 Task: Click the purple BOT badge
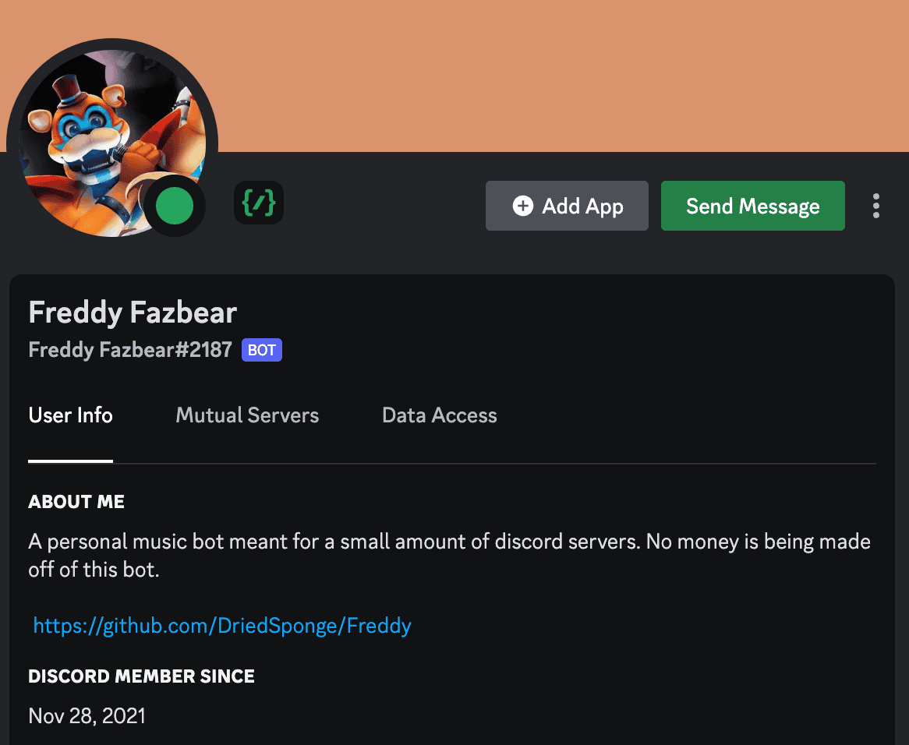pos(261,350)
